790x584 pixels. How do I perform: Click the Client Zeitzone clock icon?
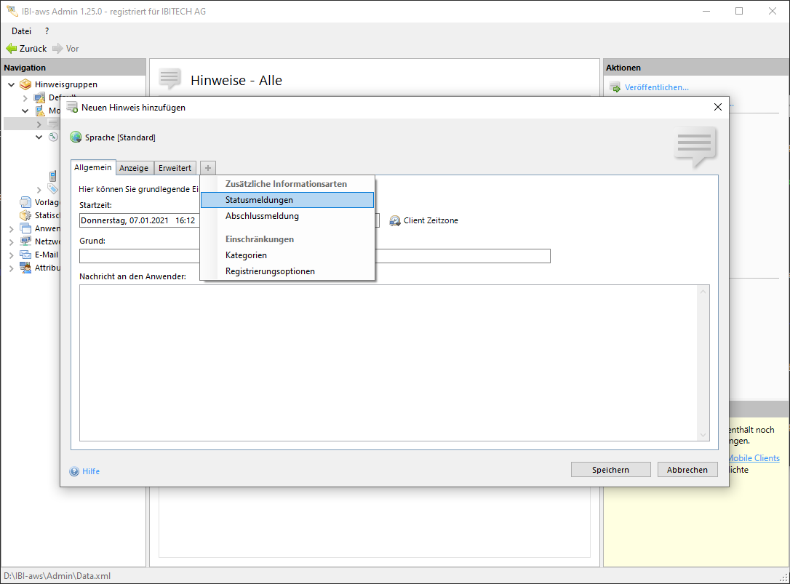(395, 220)
